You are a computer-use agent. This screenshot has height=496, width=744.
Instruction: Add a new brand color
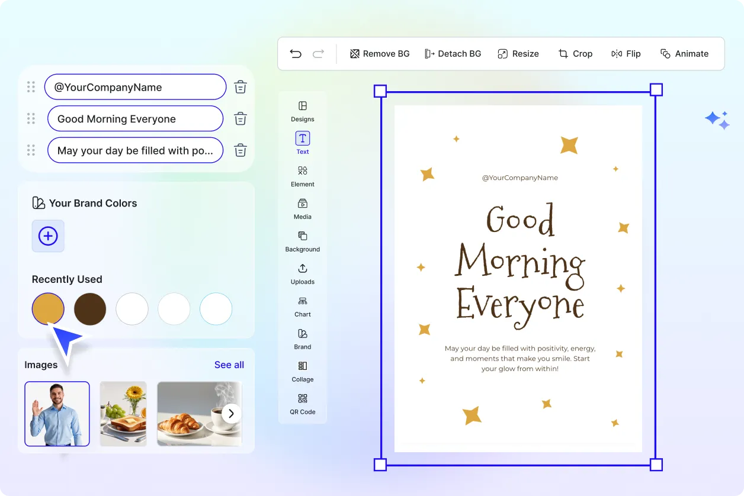click(48, 236)
